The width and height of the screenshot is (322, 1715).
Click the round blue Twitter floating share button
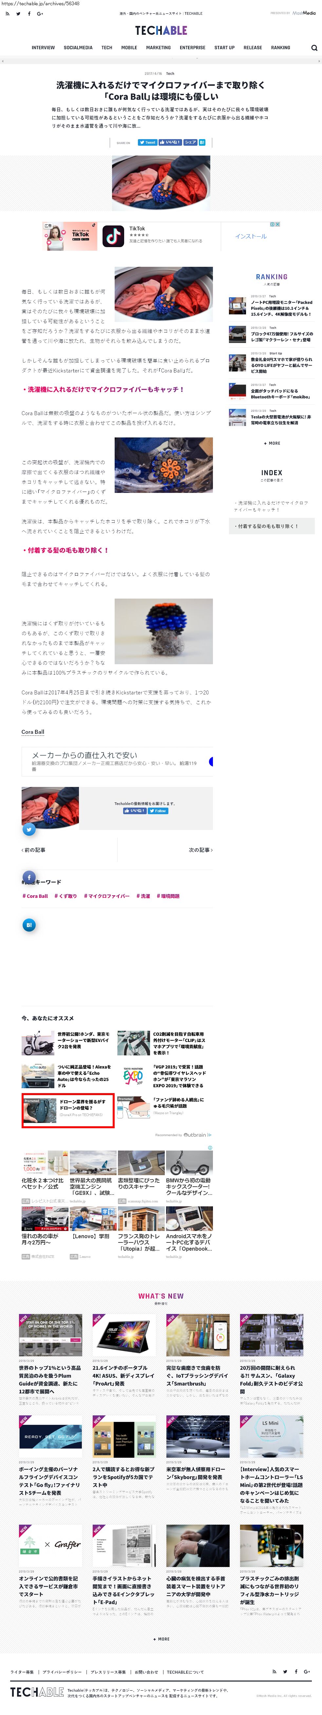point(29,829)
